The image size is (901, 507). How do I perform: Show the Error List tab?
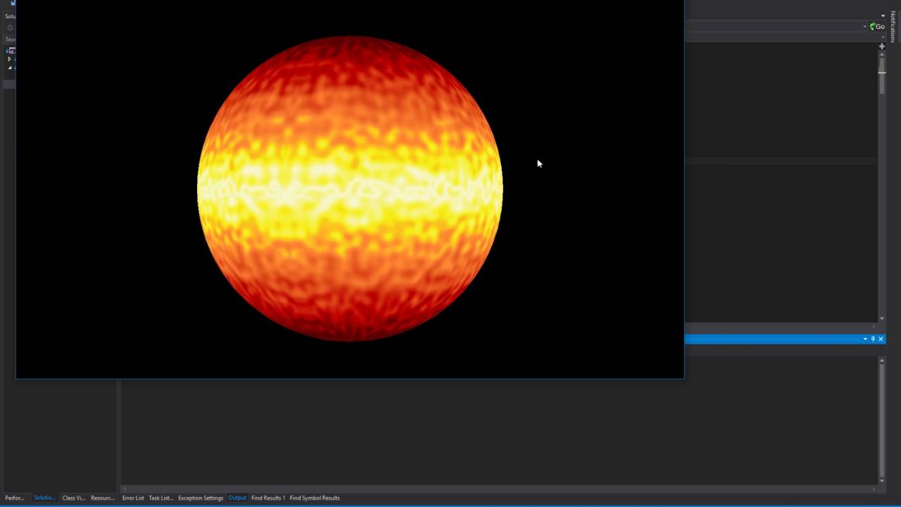pos(133,498)
